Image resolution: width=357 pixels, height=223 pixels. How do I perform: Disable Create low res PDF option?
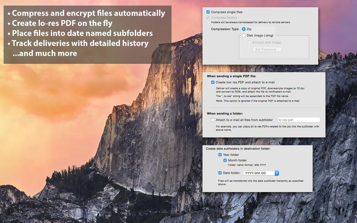tap(213, 83)
